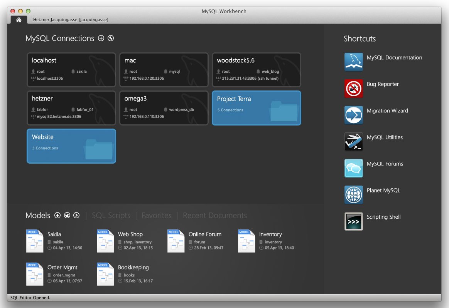Click the 192.168.0.120:3306 host address
The width and height of the screenshot is (449, 308).
[147, 78]
